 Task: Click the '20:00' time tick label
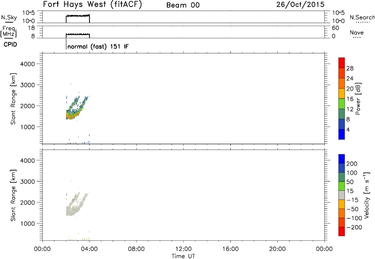click(277, 249)
